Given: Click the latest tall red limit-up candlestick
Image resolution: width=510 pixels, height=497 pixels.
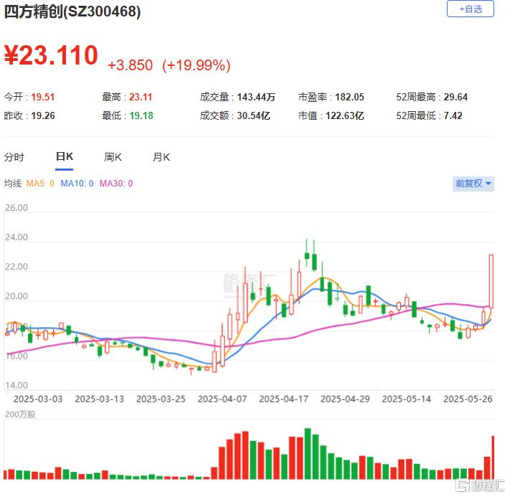Looking at the screenshot, I should click(x=491, y=282).
